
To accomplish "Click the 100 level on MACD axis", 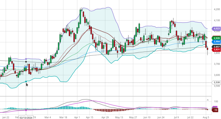I will coord(216,102).
